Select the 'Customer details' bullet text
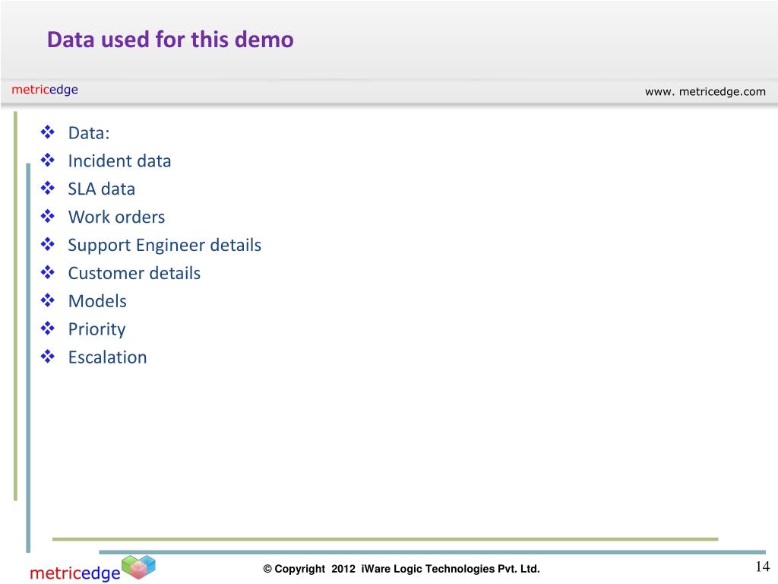 pos(134,273)
